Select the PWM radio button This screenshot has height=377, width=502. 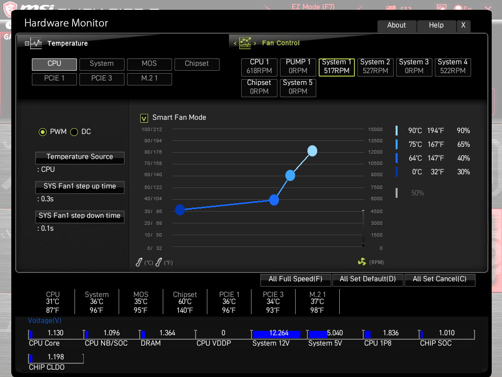point(43,132)
